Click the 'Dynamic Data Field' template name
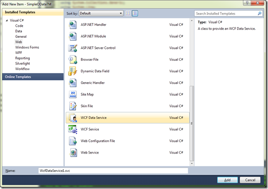This screenshot has width=268, height=189. coord(95,71)
